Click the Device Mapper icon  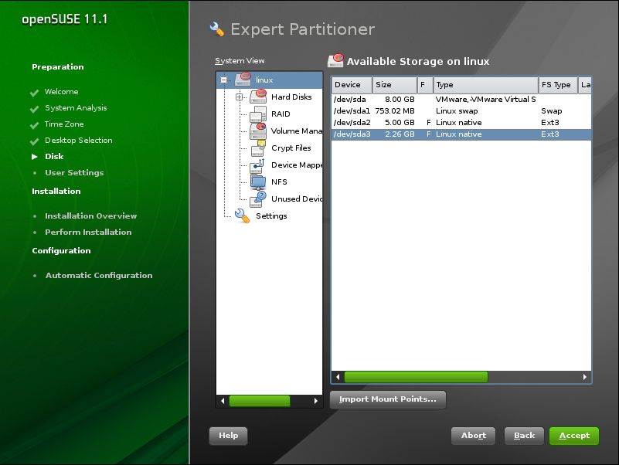pos(258,165)
